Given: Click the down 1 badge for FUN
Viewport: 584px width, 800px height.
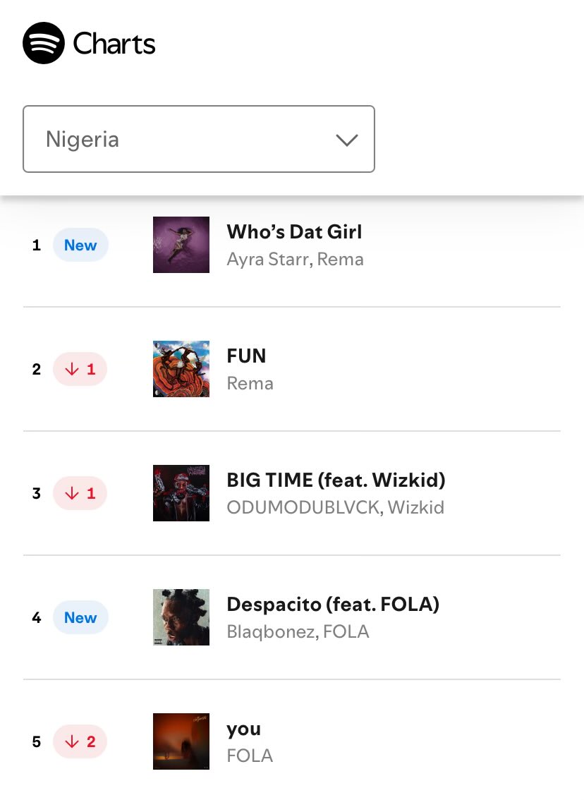Looking at the screenshot, I should pos(80,369).
